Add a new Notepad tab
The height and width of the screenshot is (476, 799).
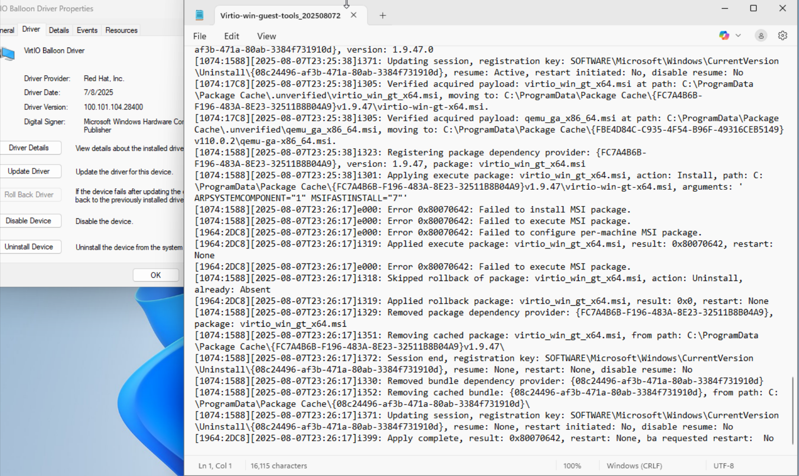point(383,15)
